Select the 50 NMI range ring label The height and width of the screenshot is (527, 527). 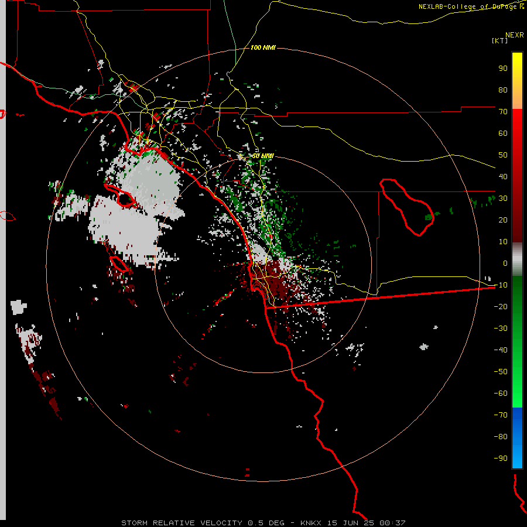(x=263, y=156)
